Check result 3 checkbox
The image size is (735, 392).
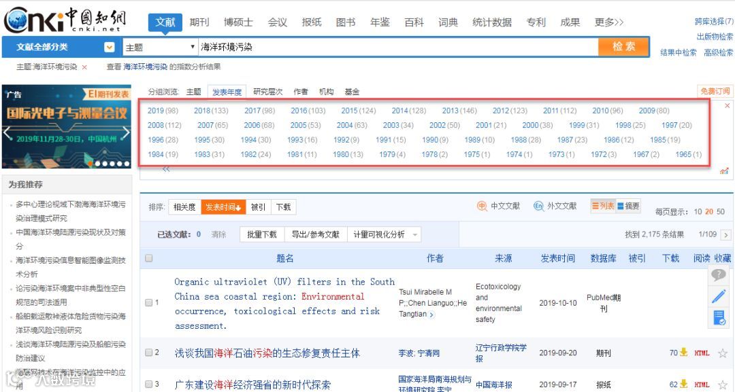click(148, 384)
